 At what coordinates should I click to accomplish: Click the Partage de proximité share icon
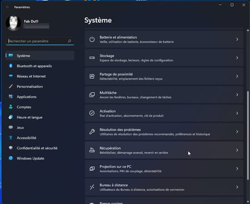click(x=92, y=76)
